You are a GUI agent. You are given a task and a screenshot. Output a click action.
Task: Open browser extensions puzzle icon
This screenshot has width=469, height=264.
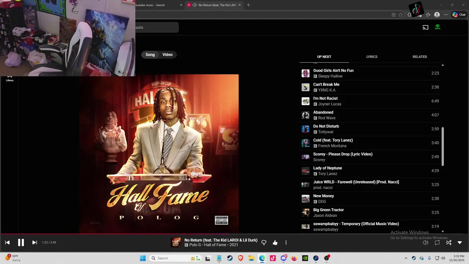(410, 15)
